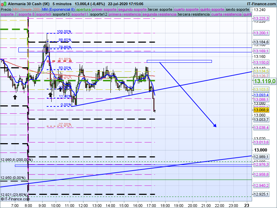The height and width of the screenshot is (208, 277).
Task: Click the tercera resistencia label
Action: tap(194, 15)
